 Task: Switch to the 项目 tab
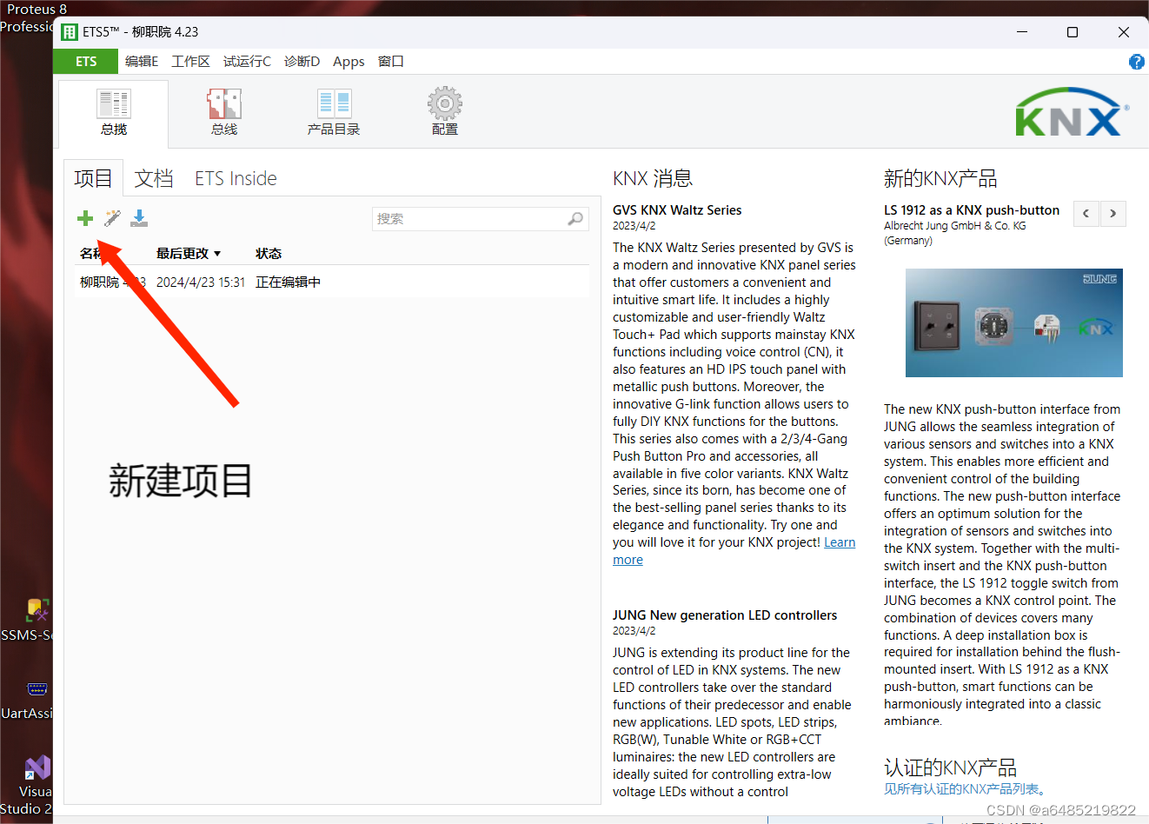tap(93, 178)
